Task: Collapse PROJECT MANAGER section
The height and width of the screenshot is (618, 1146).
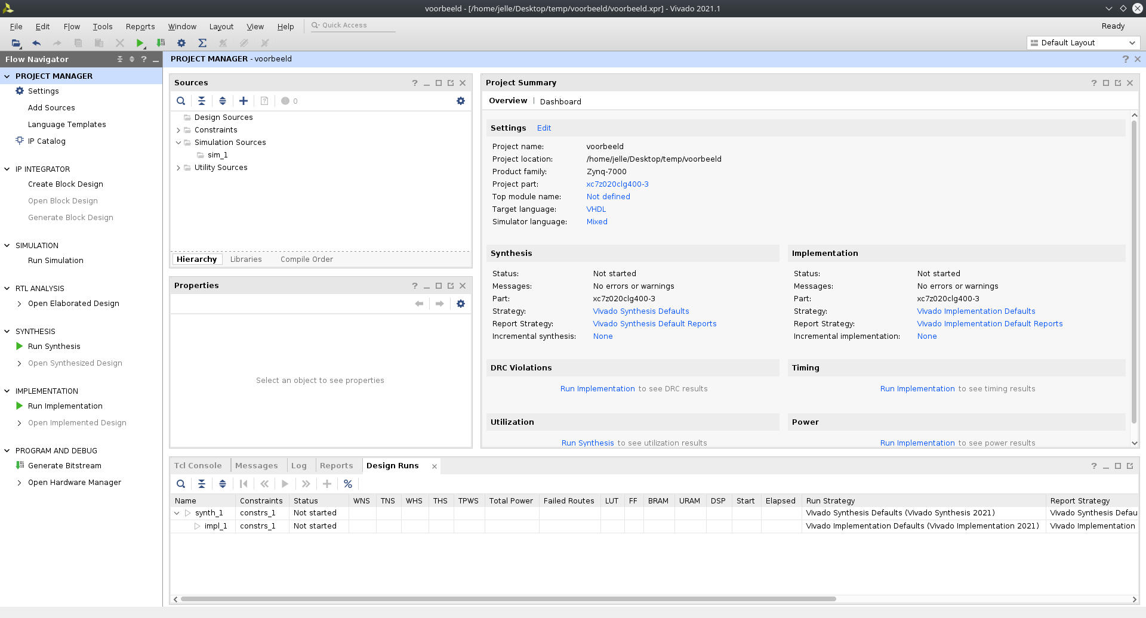Action: point(7,76)
